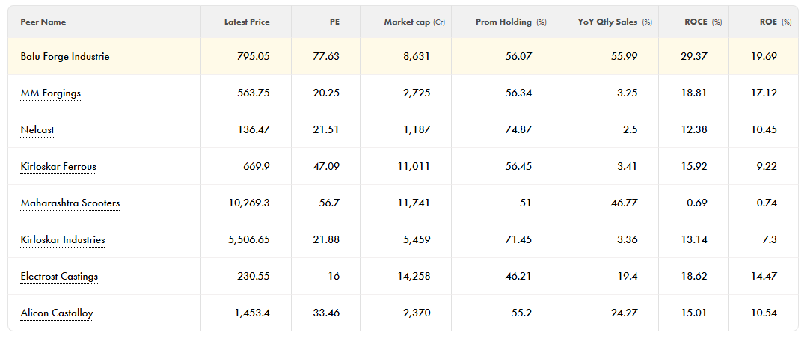Select MM Forgings PE value 20.25
Image resolution: width=810 pixels, height=341 pixels.
coord(327,93)
